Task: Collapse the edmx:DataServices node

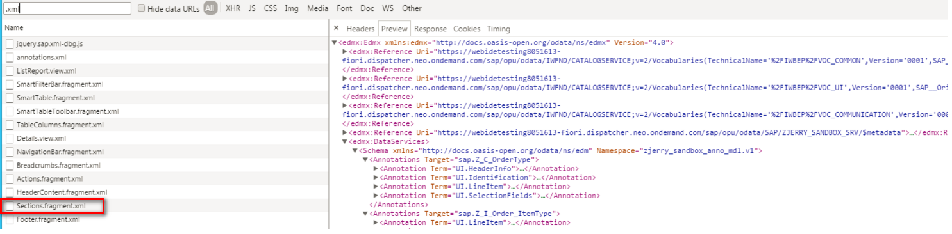Action: click(x=345, y=142)
